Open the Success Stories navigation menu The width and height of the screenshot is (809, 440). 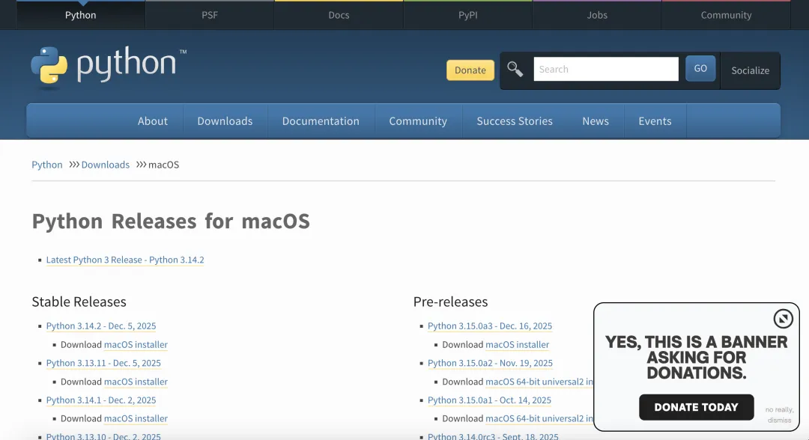point(515,121)
